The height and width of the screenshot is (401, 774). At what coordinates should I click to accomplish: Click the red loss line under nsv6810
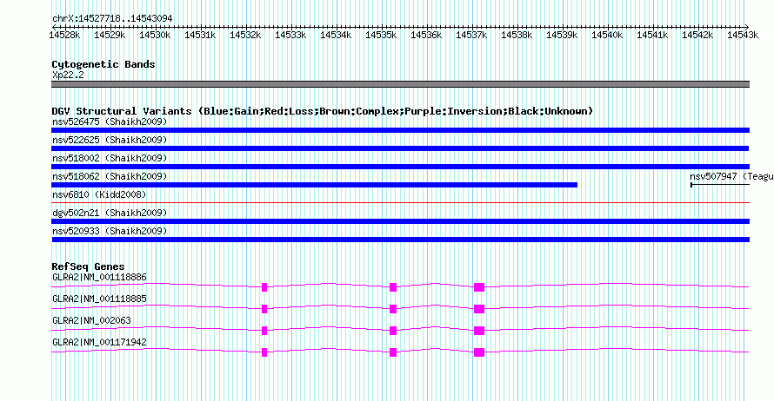(400, 202)
